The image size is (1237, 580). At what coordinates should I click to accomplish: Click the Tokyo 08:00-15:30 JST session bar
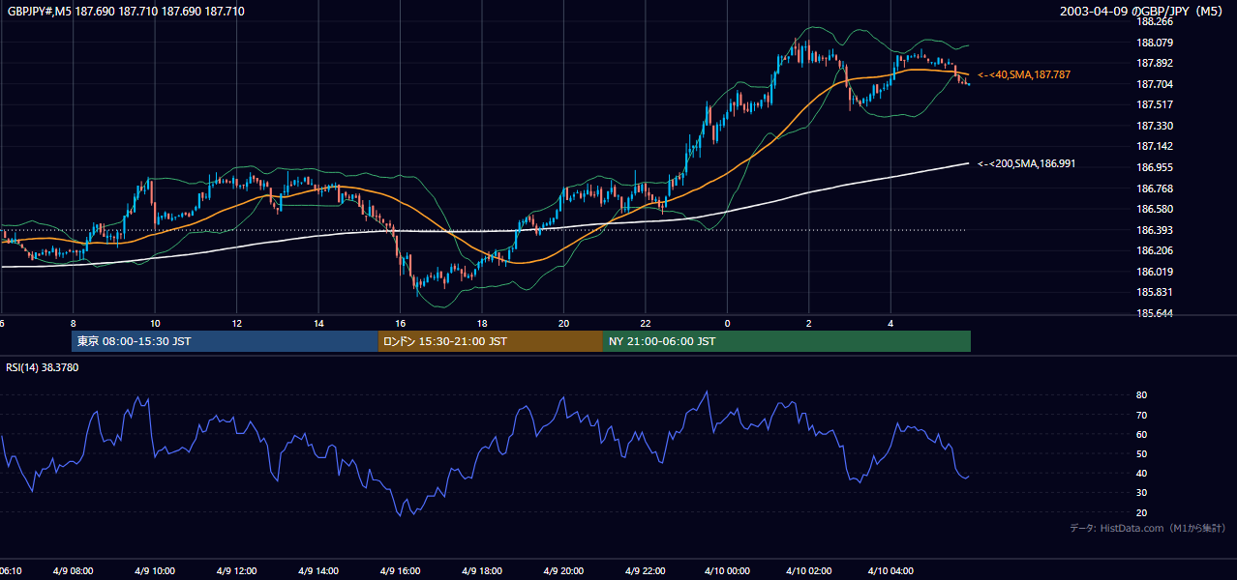(225, 341)
